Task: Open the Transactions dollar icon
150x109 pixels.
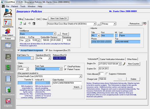Action: coord(8,69)
